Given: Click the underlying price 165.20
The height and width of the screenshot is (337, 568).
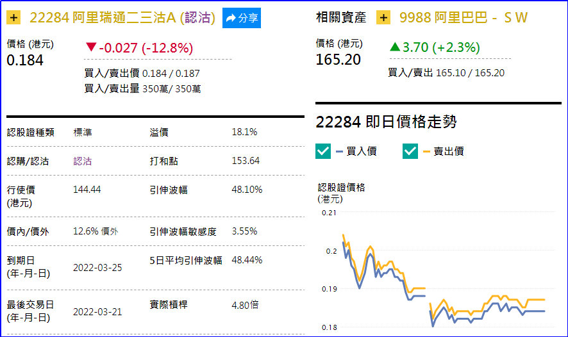Looking at the screenshot, I should point(338,60).
